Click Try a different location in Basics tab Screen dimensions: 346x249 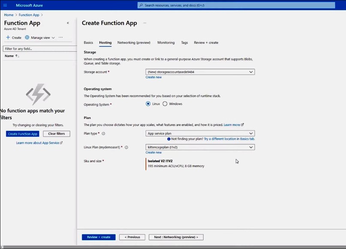[x=229, y=139]
